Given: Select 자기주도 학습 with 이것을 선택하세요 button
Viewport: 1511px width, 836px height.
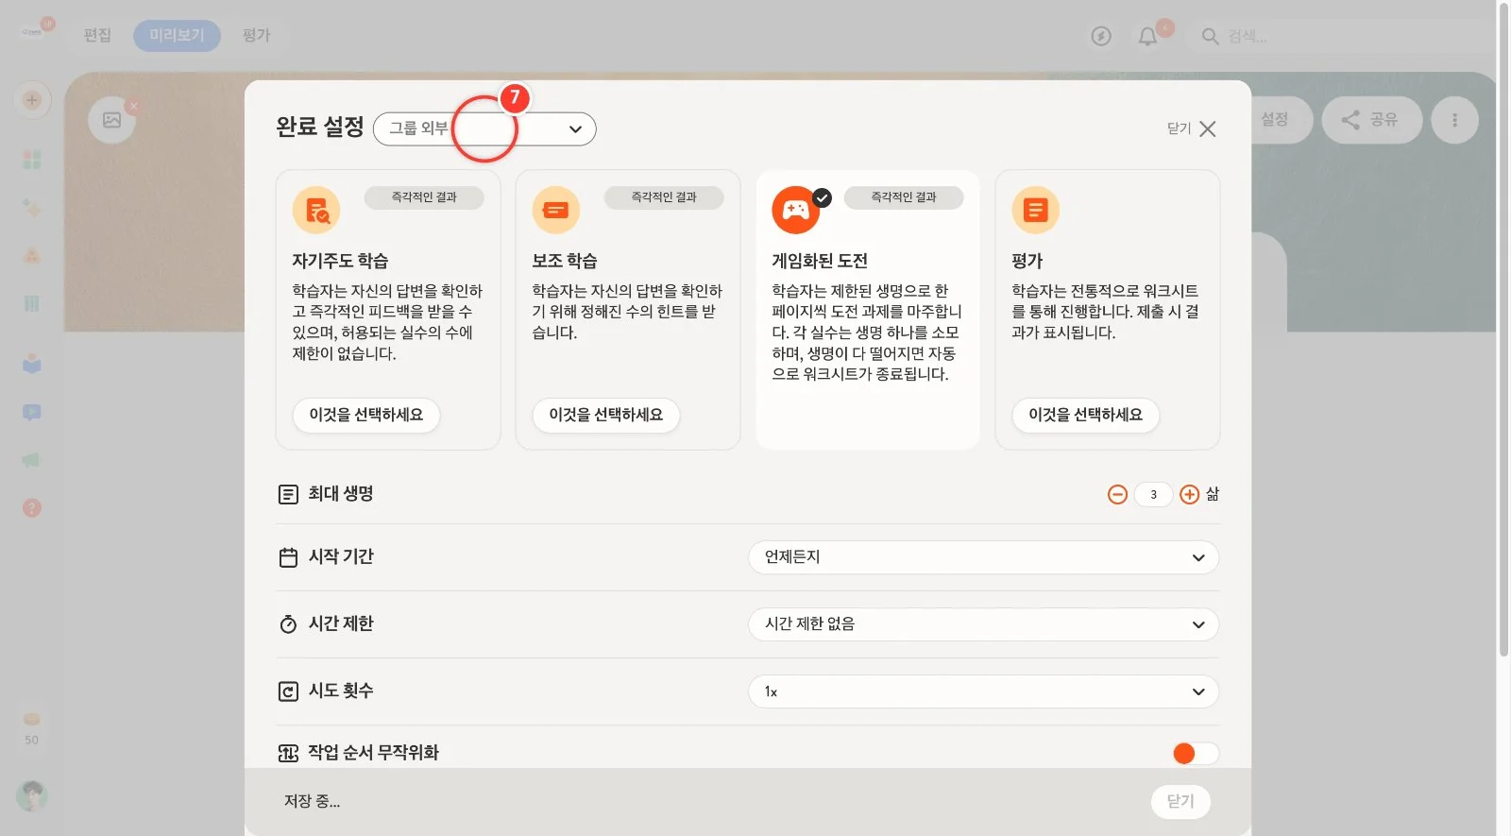Looking at the screenshot, I should pyautogui.click(x=366, y=415).
